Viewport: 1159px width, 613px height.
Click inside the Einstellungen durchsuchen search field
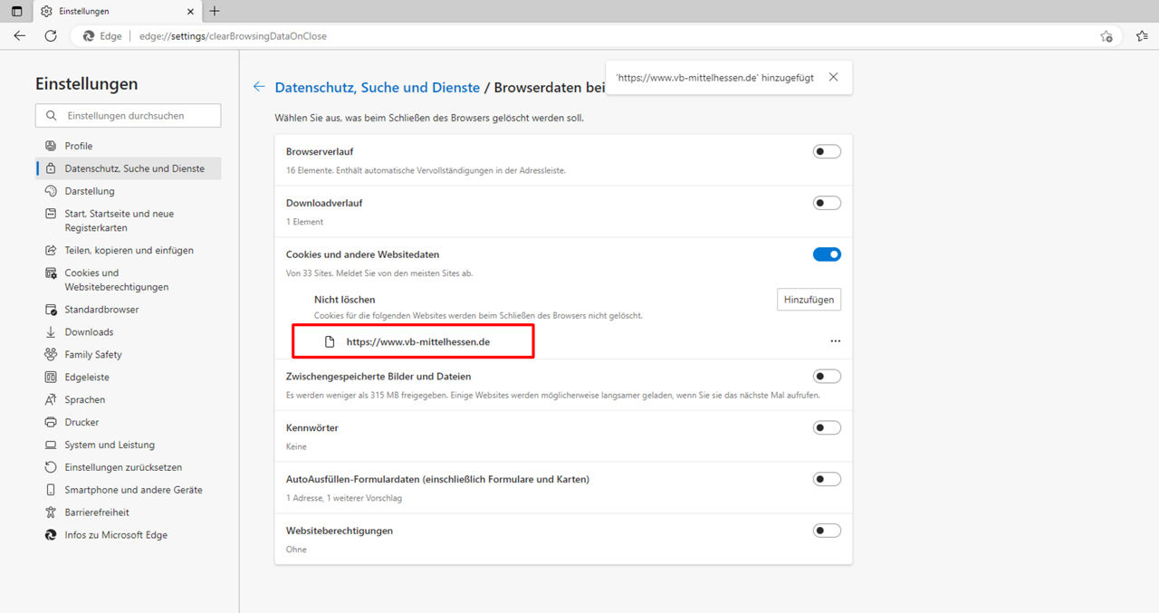(x=128, y=115)
